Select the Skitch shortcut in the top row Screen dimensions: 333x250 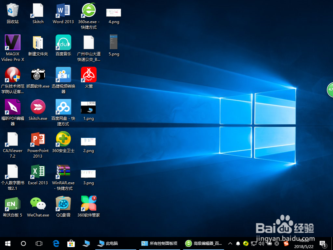(x=38, y=13)
